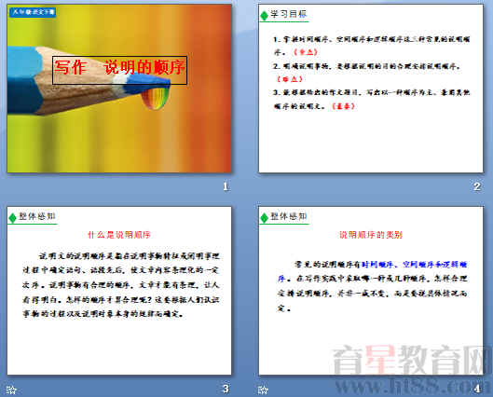Click the rainbow water drop on pencil tip
The width and height of the screenshot is (493, 397).
(156, 98)
